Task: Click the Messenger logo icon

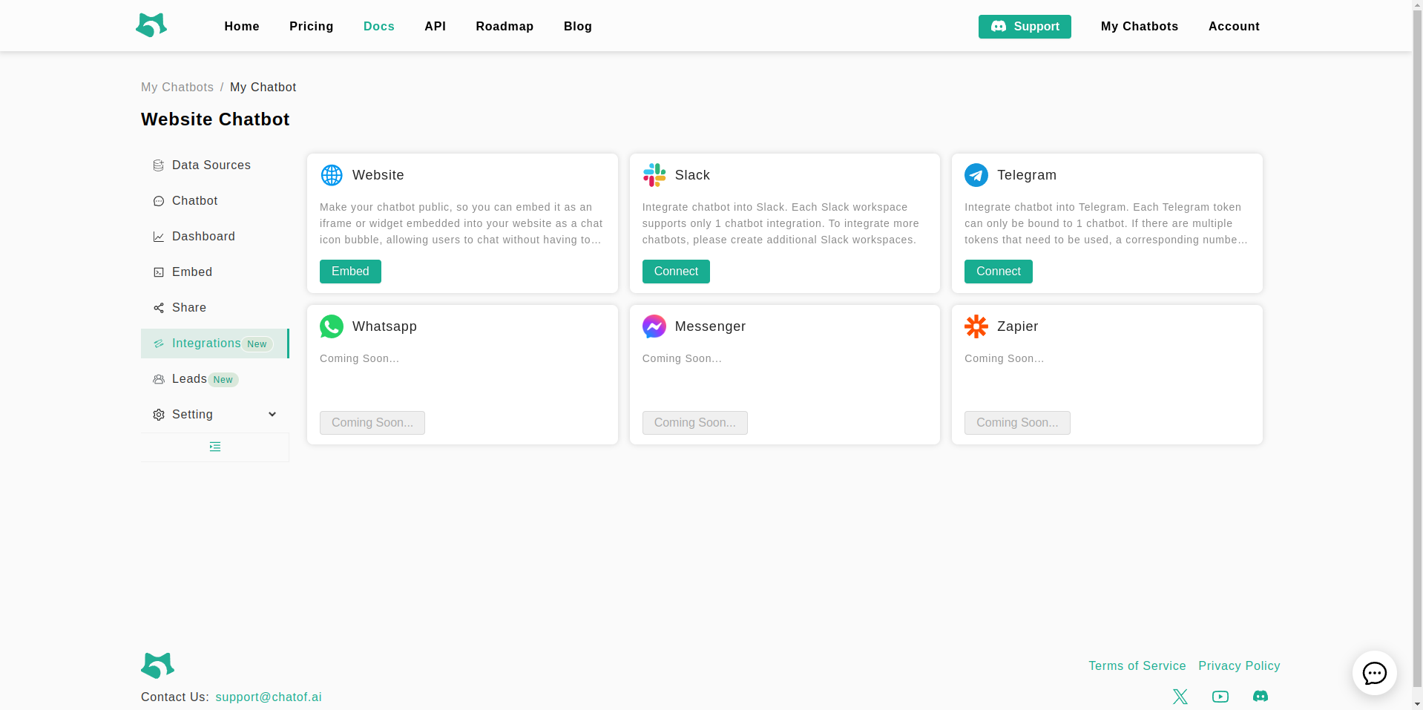Action: 654,326
